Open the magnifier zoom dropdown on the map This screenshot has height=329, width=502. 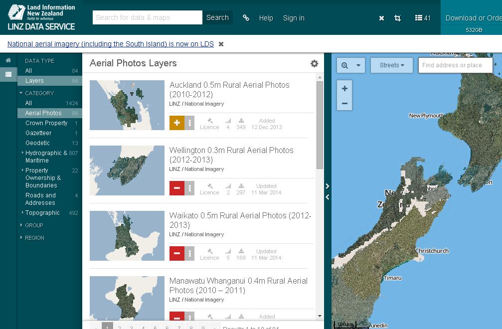pyautogui.click(x=351, y=65)
